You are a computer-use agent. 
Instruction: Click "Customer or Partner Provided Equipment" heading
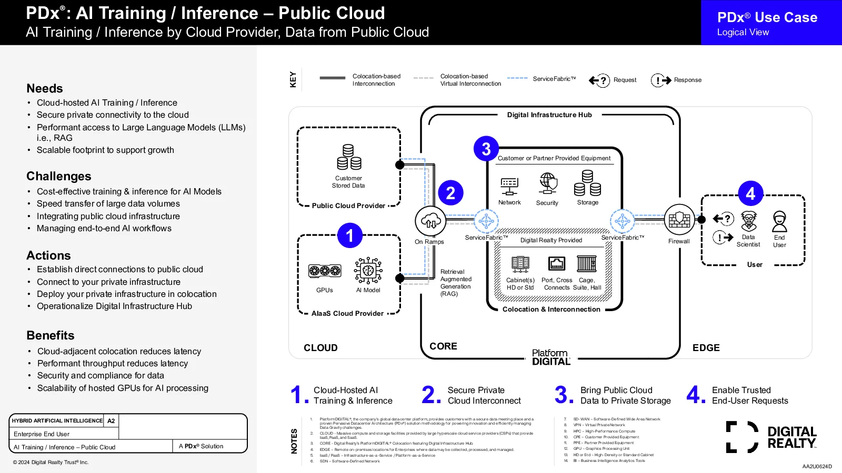(x=554, y=158)
